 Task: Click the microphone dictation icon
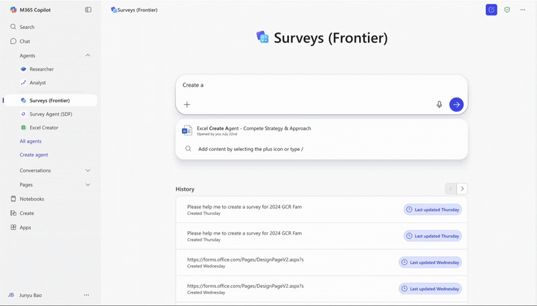click(x=439, y=104)
